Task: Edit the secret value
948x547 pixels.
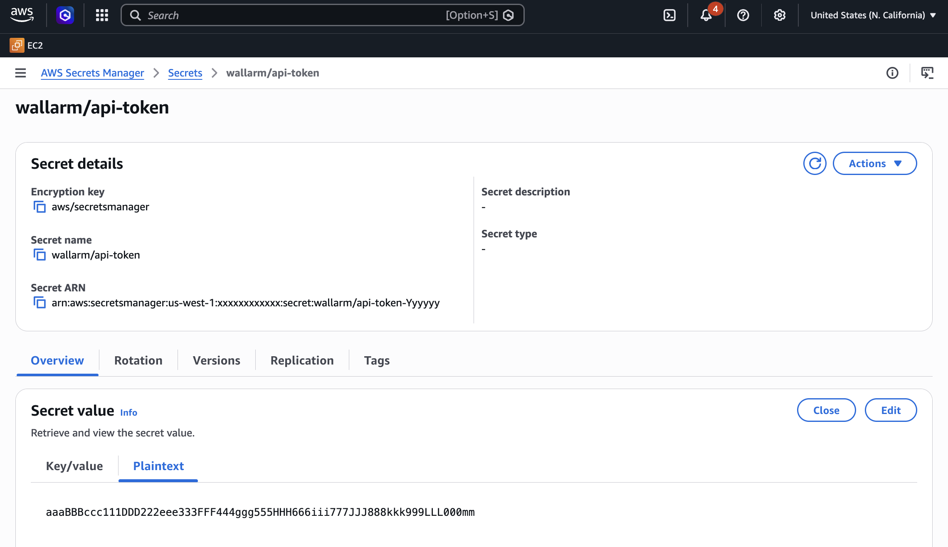Action: click(891, 410)
